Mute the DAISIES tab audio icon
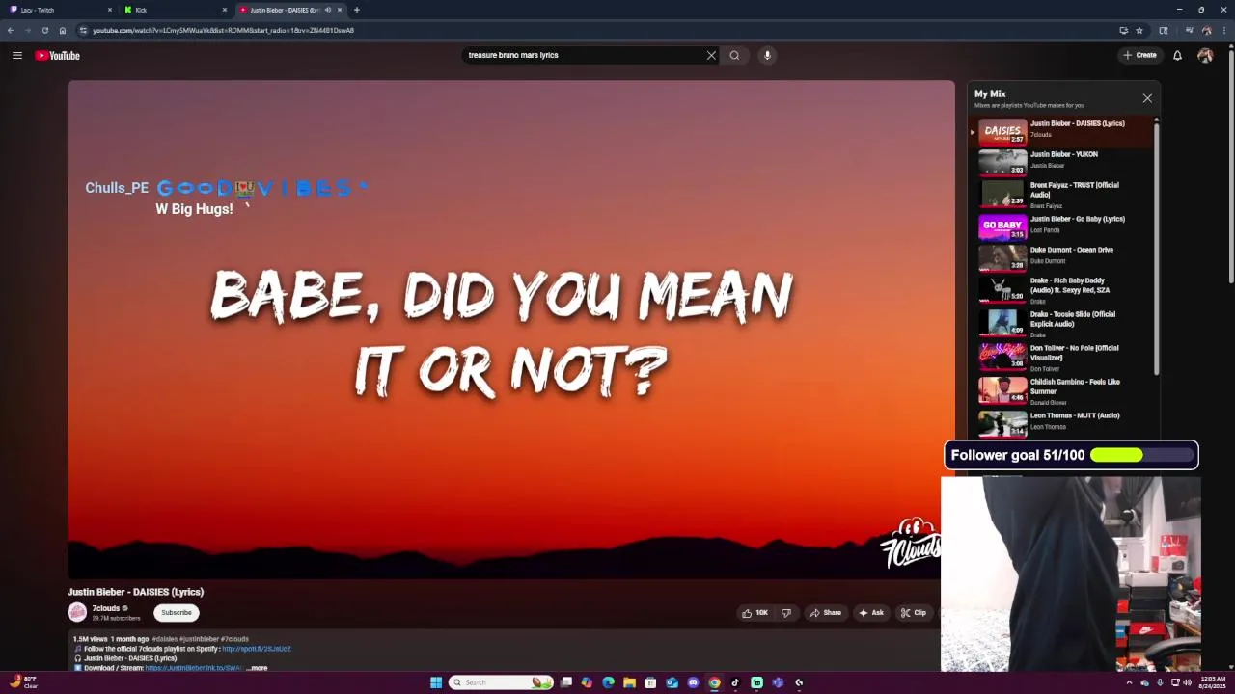The image size is (1235, 694). 327,10
